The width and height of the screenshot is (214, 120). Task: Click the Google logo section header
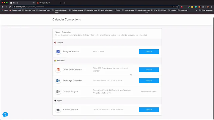[59, 42]
